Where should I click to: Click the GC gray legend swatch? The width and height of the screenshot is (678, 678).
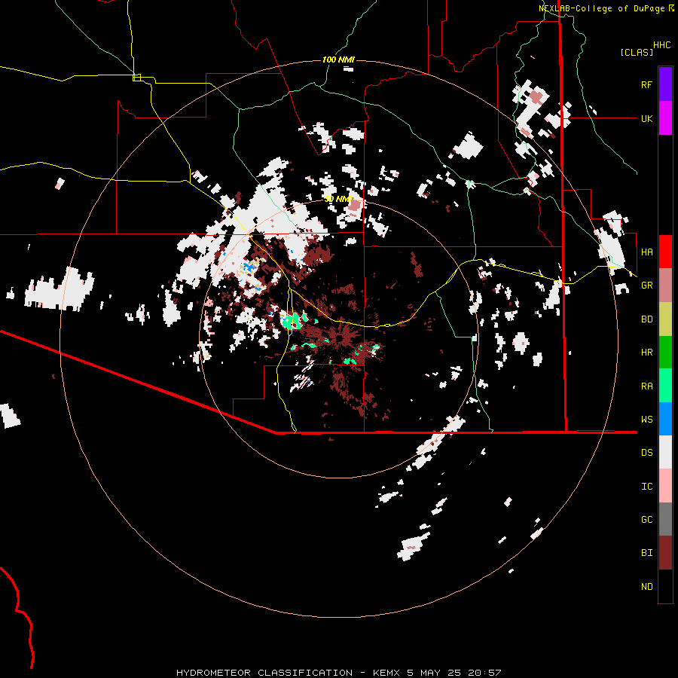(665, 519)
